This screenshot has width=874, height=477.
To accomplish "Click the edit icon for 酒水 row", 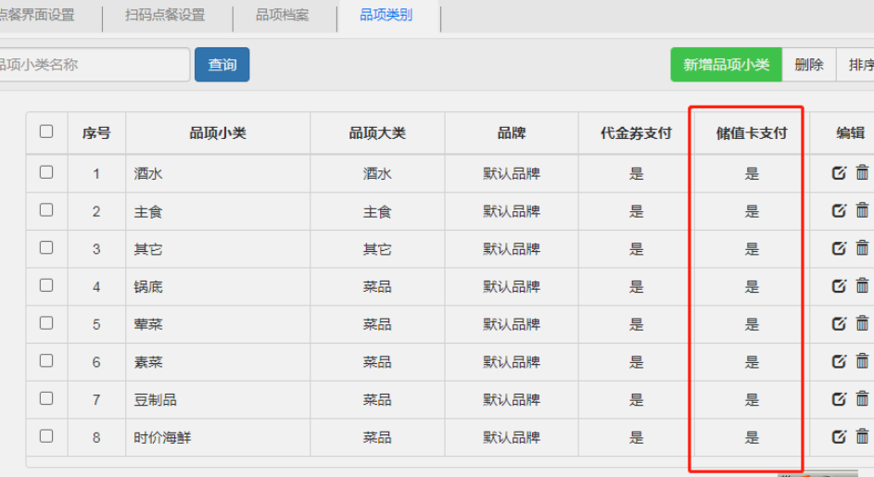I will [839, 173].
